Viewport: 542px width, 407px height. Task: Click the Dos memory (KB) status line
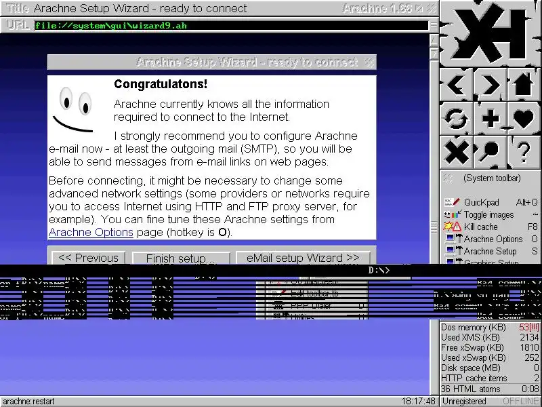pyautogui.click(x=490, y=327)
